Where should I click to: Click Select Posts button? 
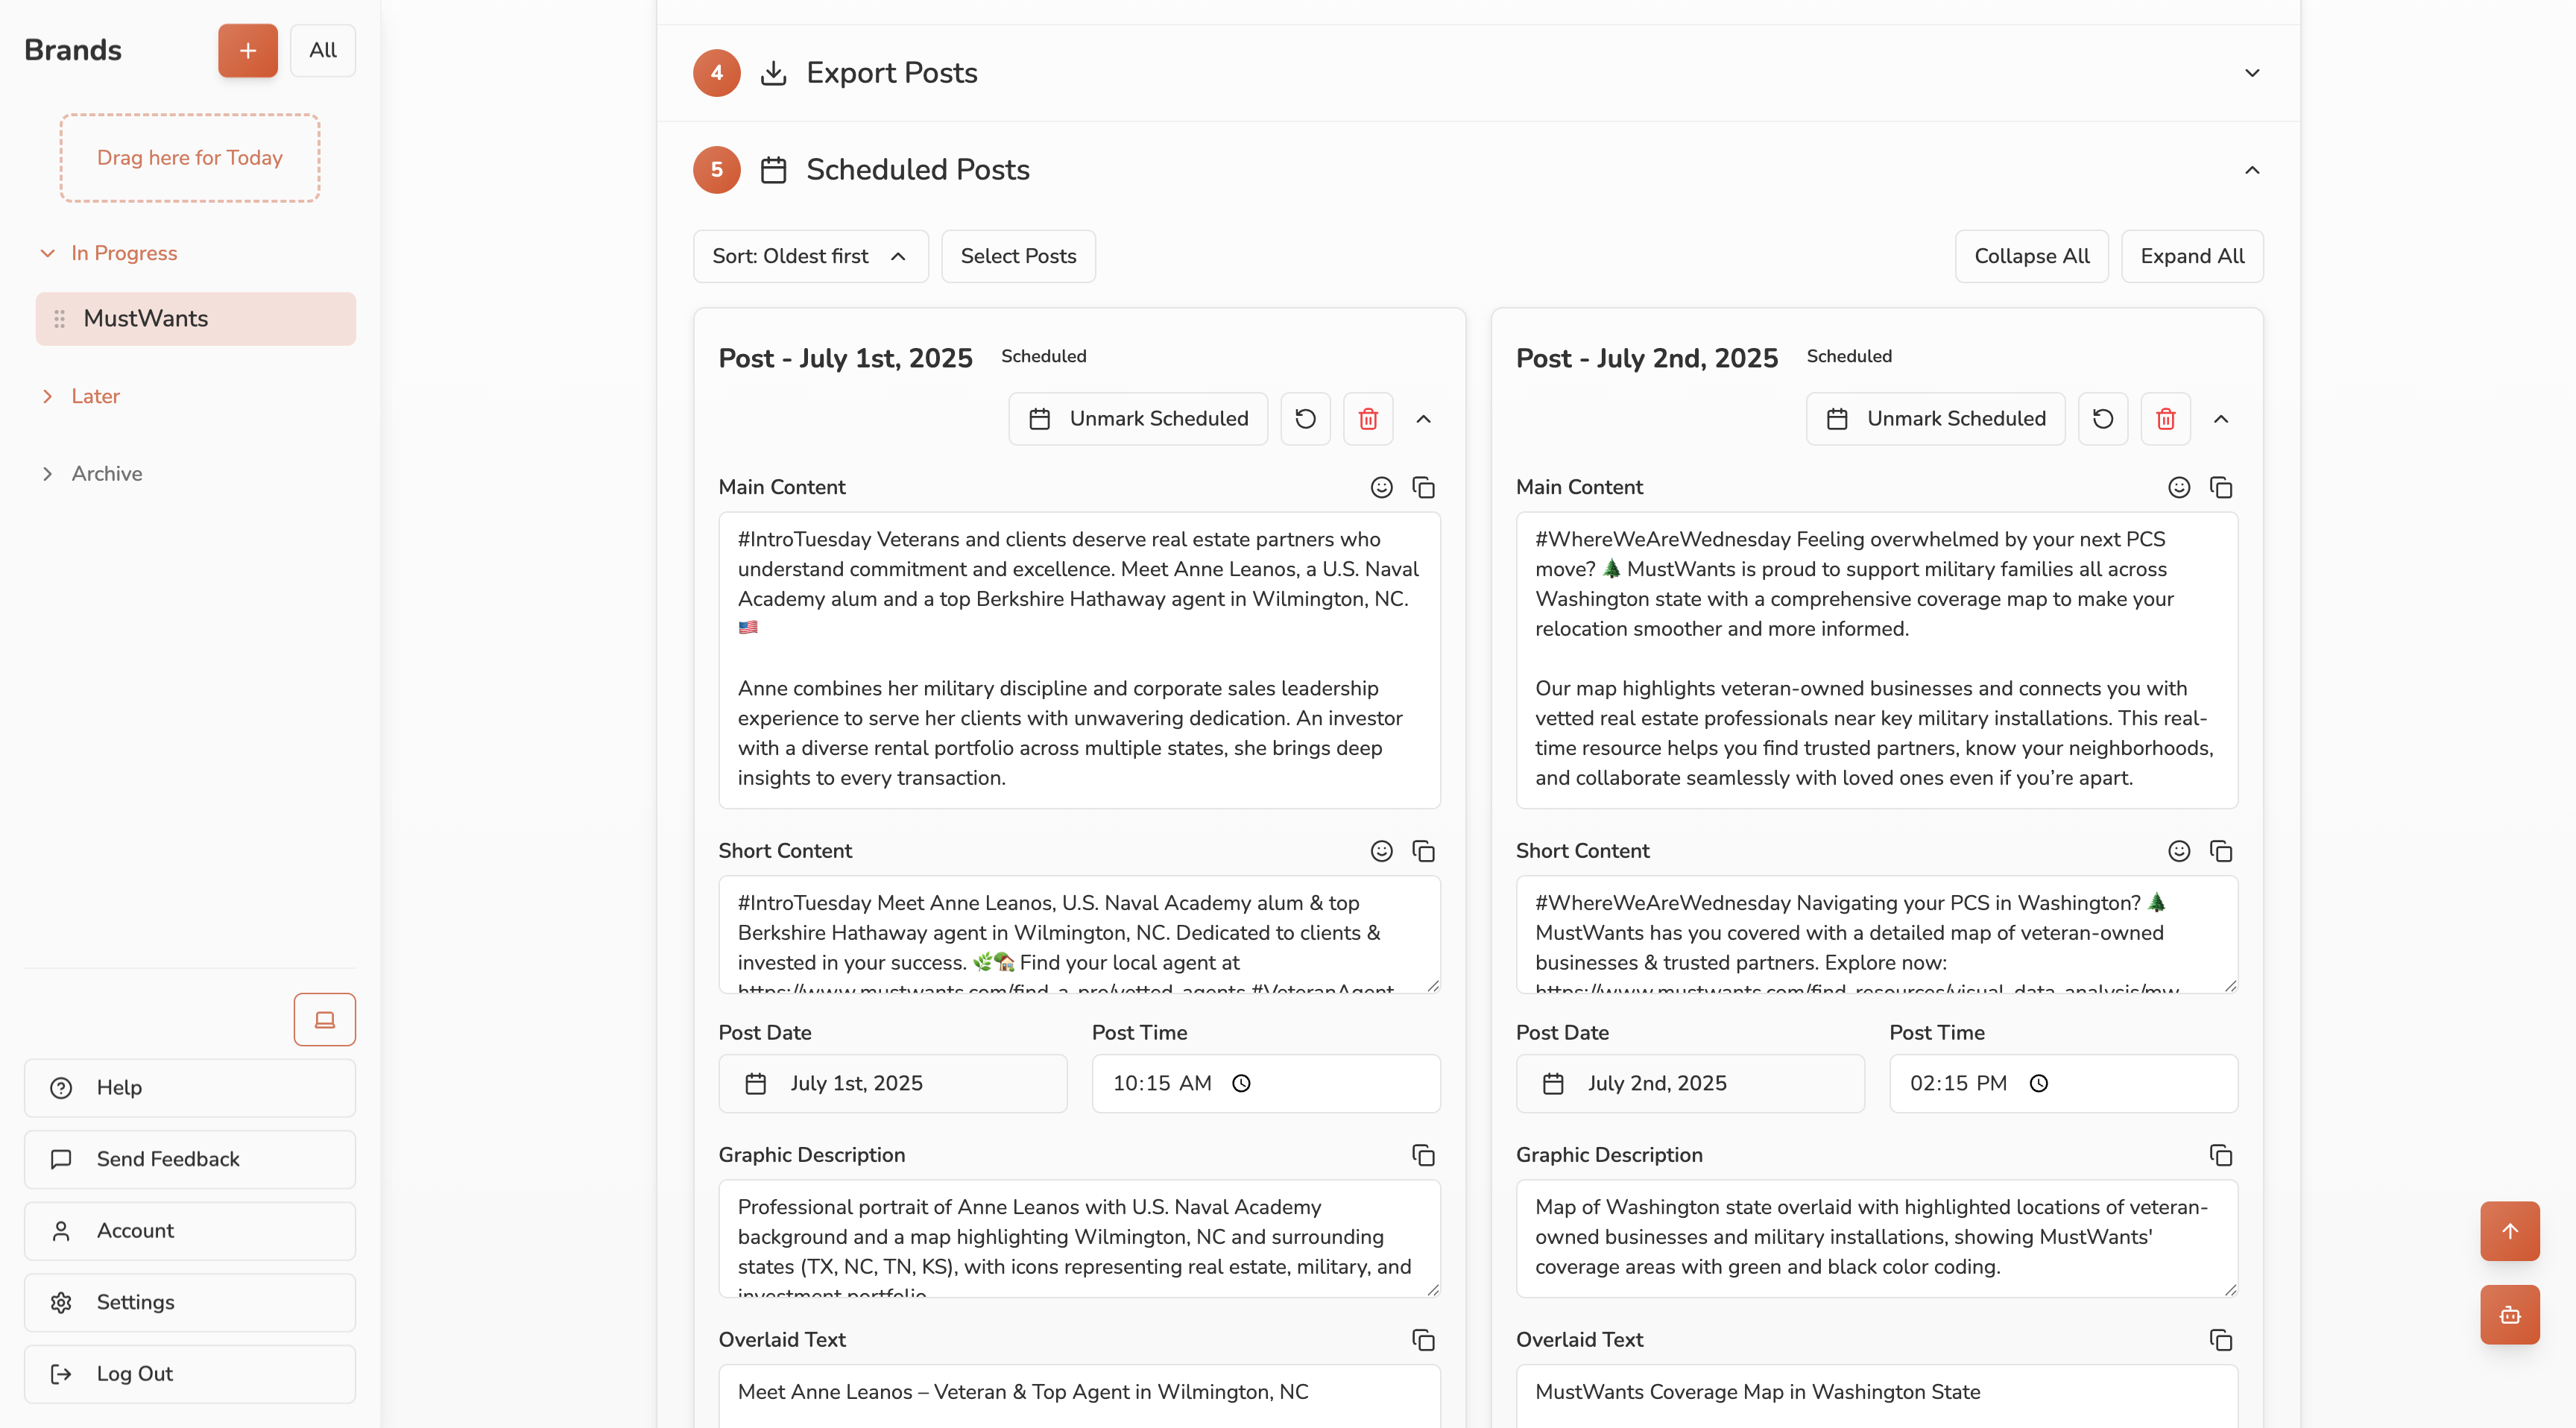1018,256
